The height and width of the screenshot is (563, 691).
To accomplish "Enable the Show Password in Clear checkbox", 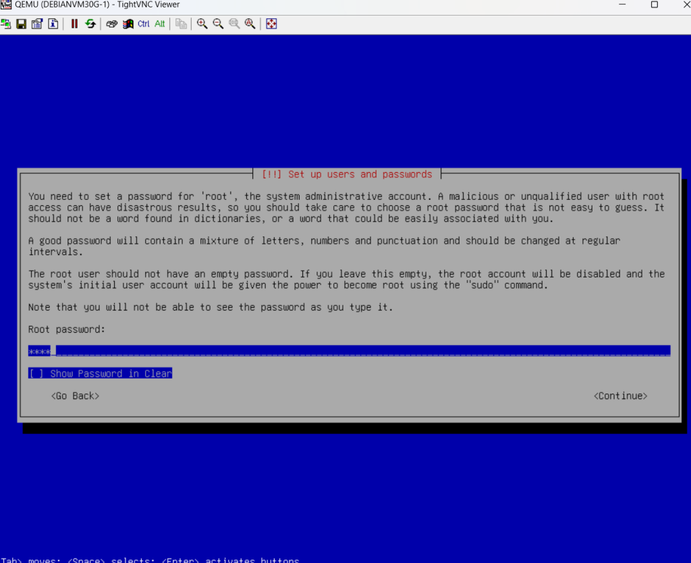I will coord(36,373).
